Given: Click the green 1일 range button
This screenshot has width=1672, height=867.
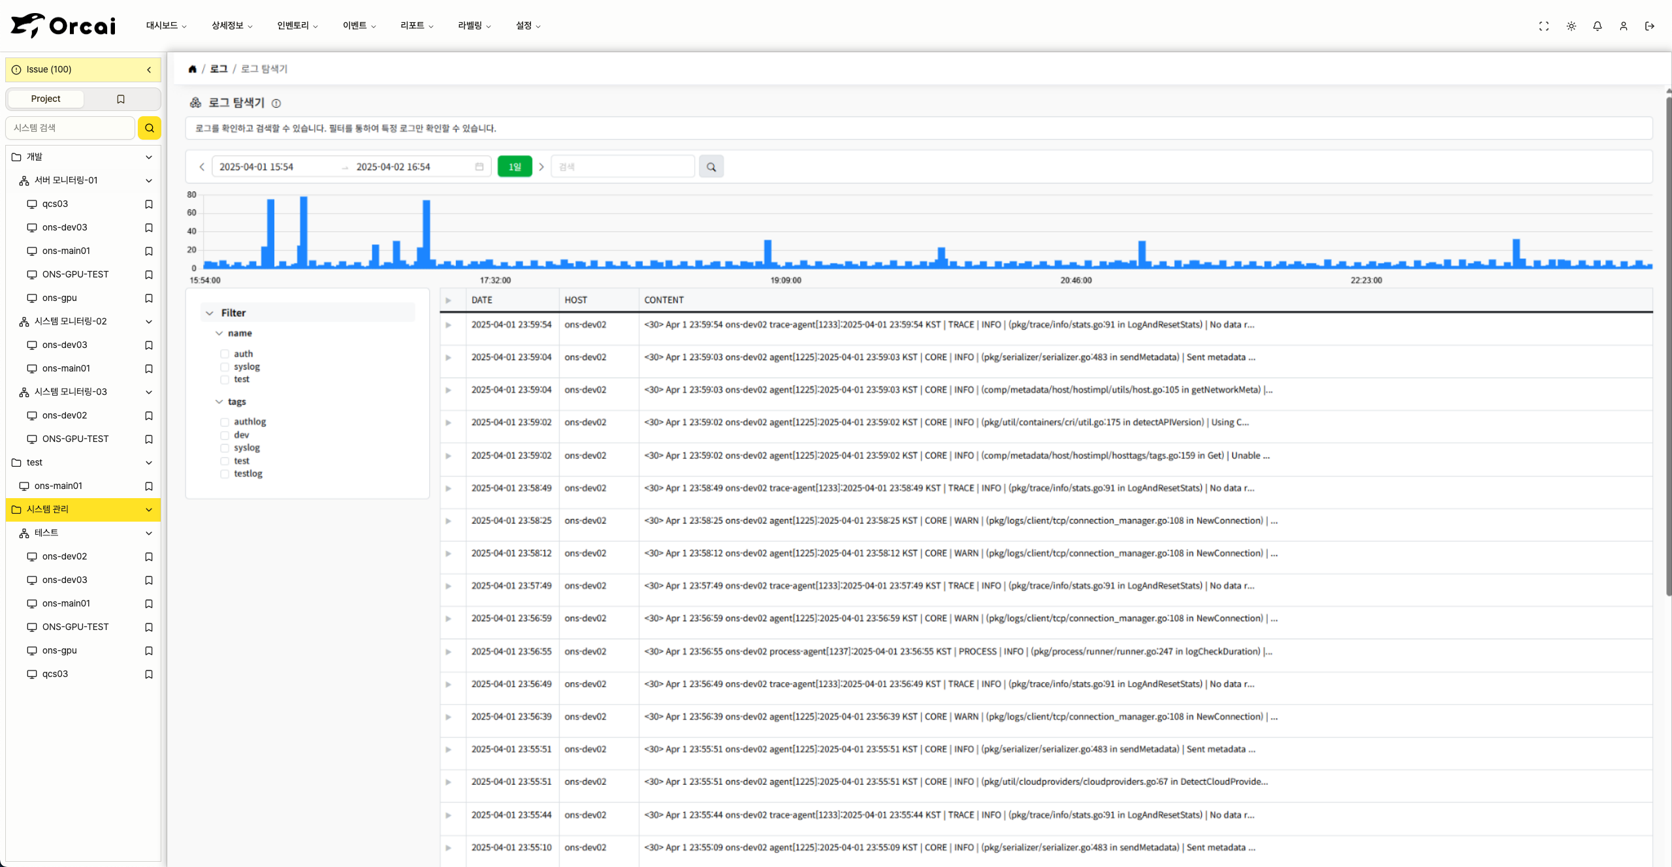Looking at the screenshot, I should point(515,167).
